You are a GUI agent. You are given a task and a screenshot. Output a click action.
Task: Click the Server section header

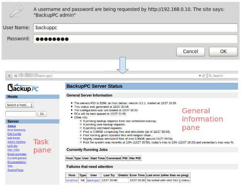(32, 121)
